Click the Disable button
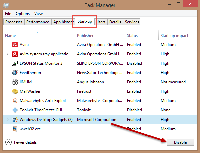This screenshot has width=200, height=153. 180,142
